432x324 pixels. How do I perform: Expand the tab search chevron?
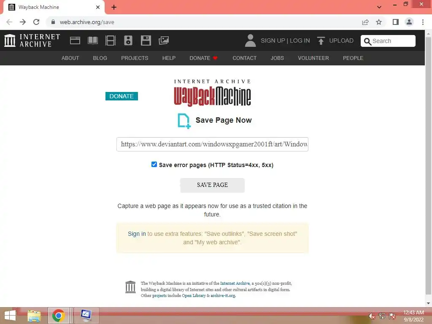[379, 7]
